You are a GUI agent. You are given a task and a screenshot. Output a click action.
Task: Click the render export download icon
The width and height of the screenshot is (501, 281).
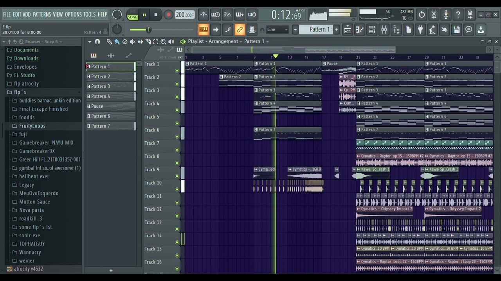(x=481, y=30)
